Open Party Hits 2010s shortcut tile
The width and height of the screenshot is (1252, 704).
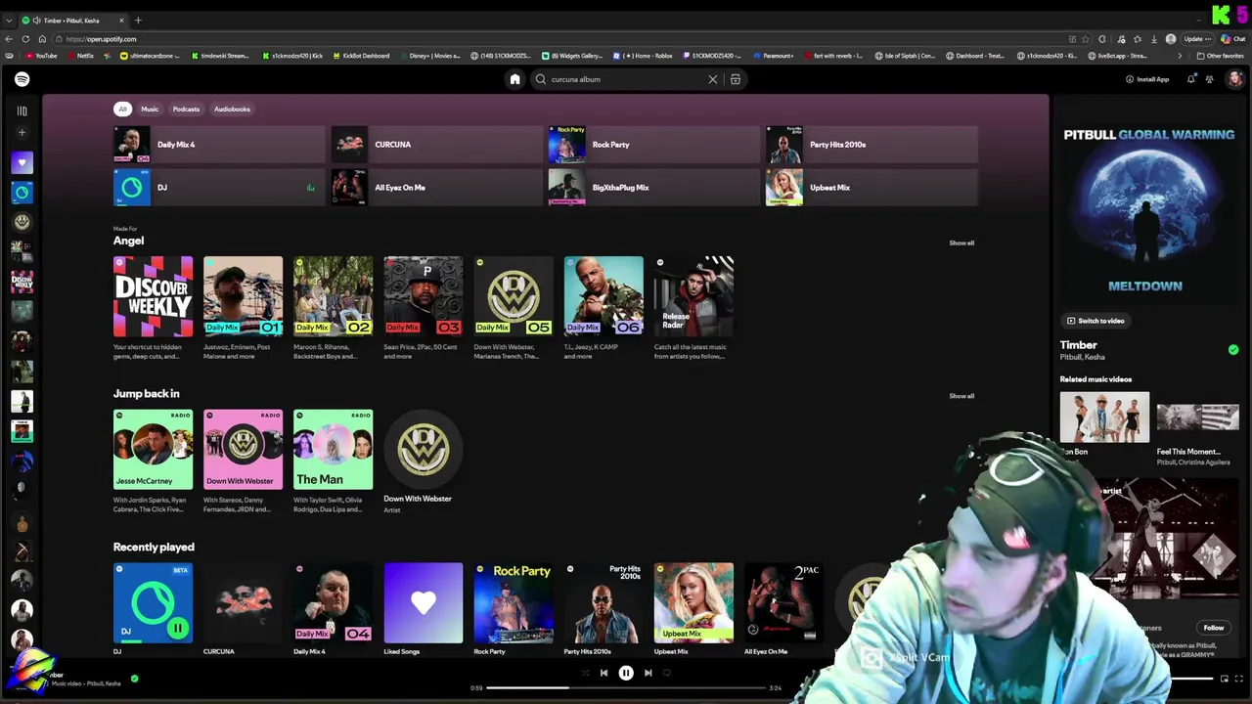tap(872, 145)
